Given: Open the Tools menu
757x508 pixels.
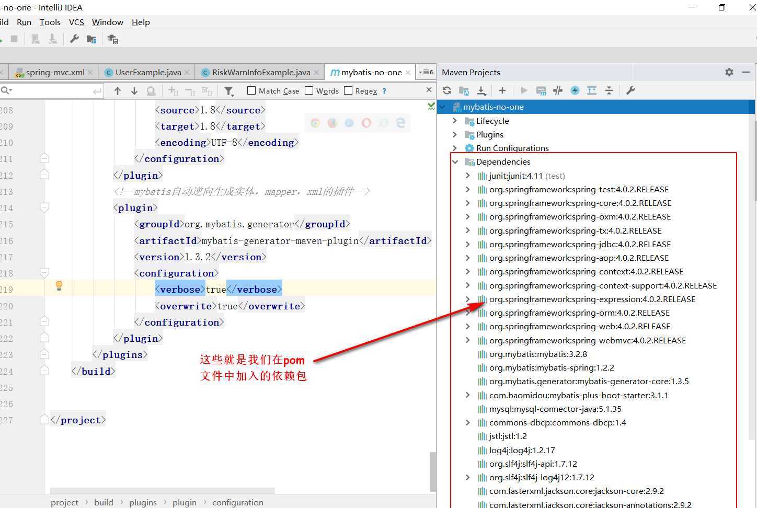Looking at the screenshot, I should [50, 22].
